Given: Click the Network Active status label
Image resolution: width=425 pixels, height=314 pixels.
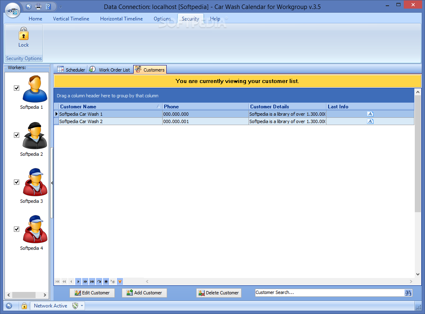Looking at the screenshot, I should (50, 305).
